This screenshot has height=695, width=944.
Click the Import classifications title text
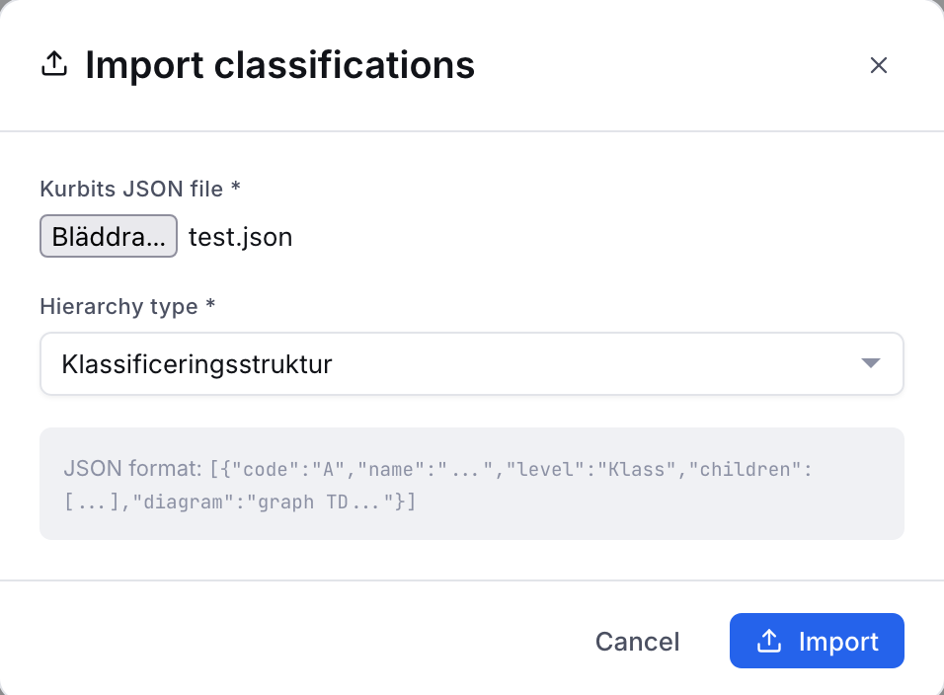[280, 64]
